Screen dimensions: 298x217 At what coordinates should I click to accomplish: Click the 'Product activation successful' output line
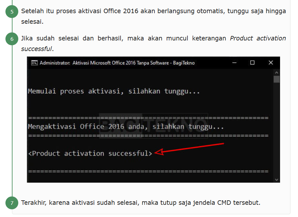(90, 153)
